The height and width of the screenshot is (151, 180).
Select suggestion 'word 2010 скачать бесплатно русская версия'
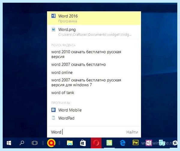pos(86,54)
